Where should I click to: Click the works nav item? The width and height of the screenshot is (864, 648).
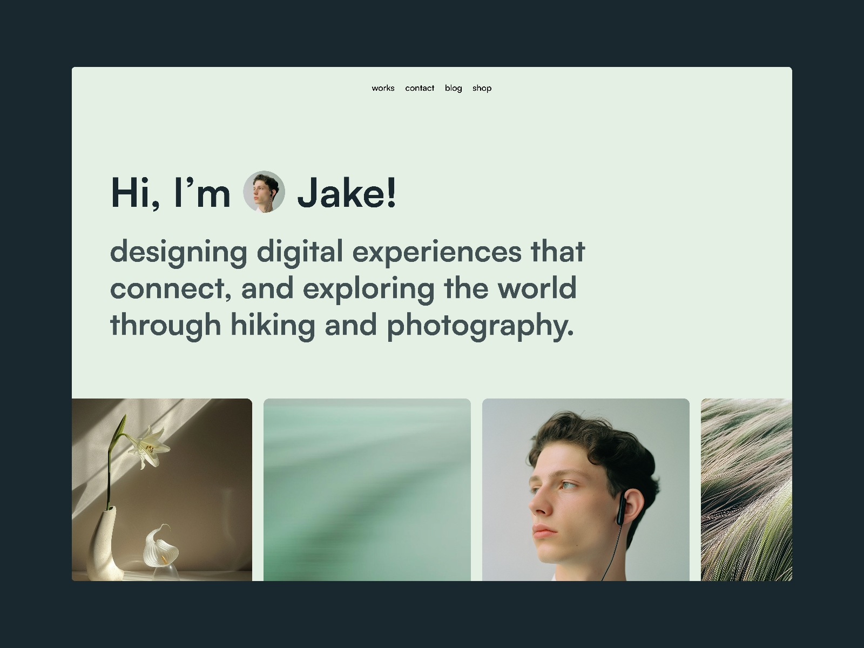pos(383,88)
